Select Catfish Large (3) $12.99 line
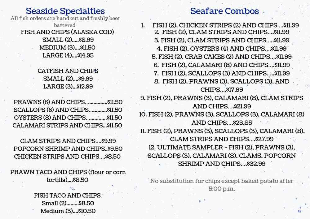 pos(68,86)
